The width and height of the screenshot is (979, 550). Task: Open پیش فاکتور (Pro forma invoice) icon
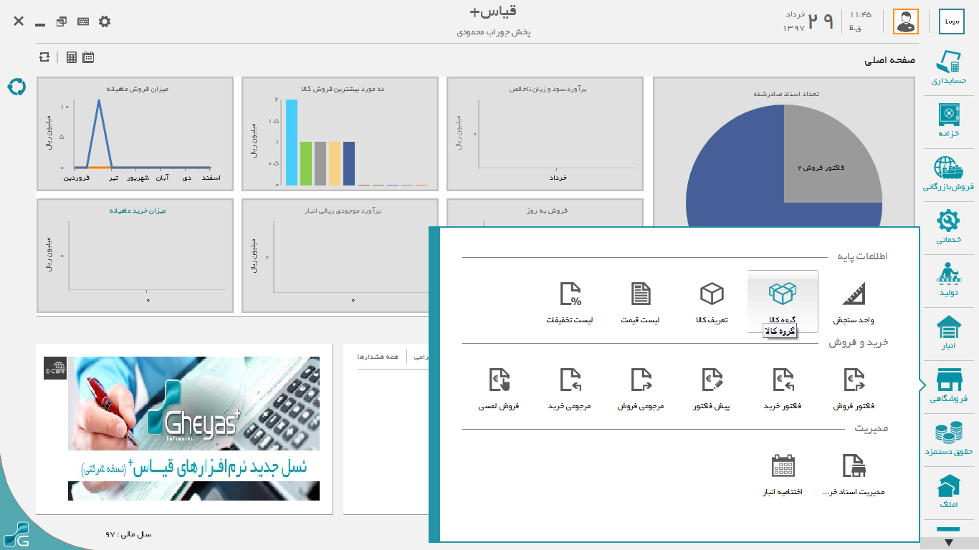point(712,388)
